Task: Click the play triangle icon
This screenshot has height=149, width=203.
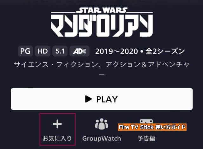Action: pos(88,99)
